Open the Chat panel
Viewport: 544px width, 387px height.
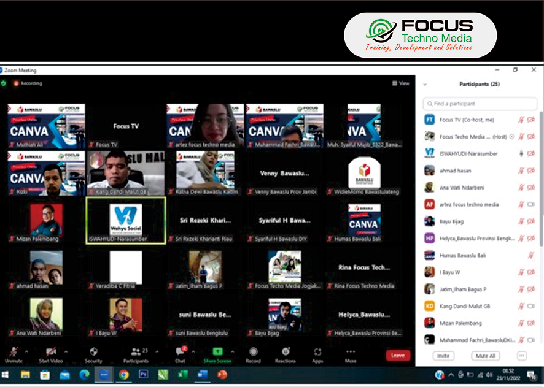pos(181,354)
